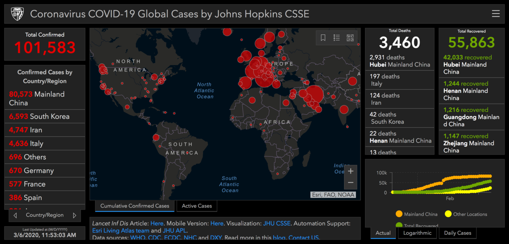Select the Logarithmic chart tab
This screenshot has height=244, width=509.
417,233
